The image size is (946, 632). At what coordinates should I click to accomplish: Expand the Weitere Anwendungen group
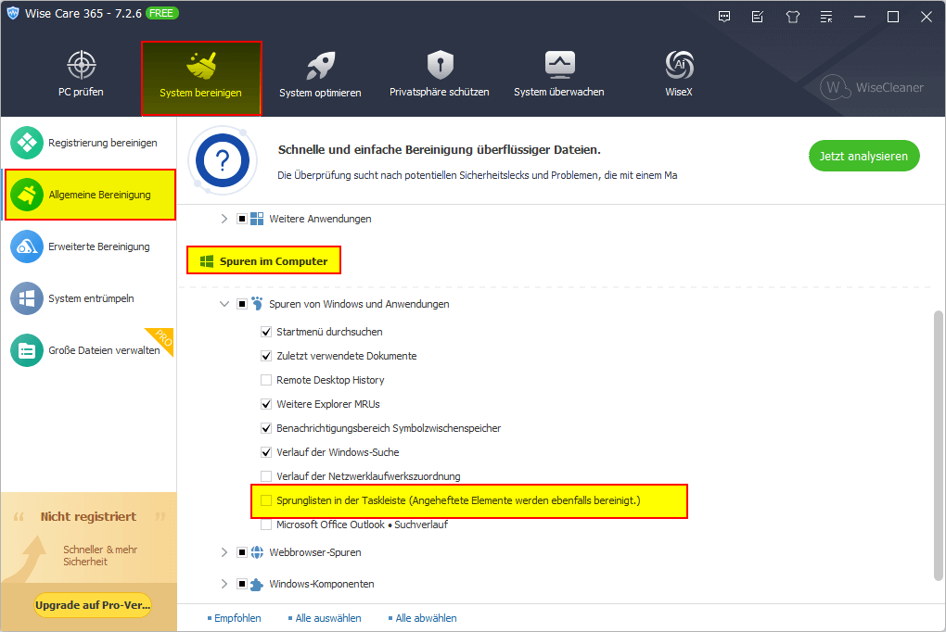pos(224,219)
